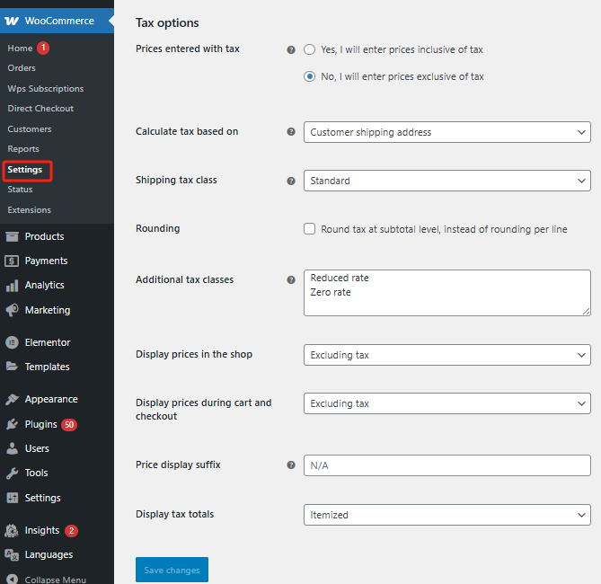Click help icon next to Price display suffix
The image size is (601, 584).
290,465
